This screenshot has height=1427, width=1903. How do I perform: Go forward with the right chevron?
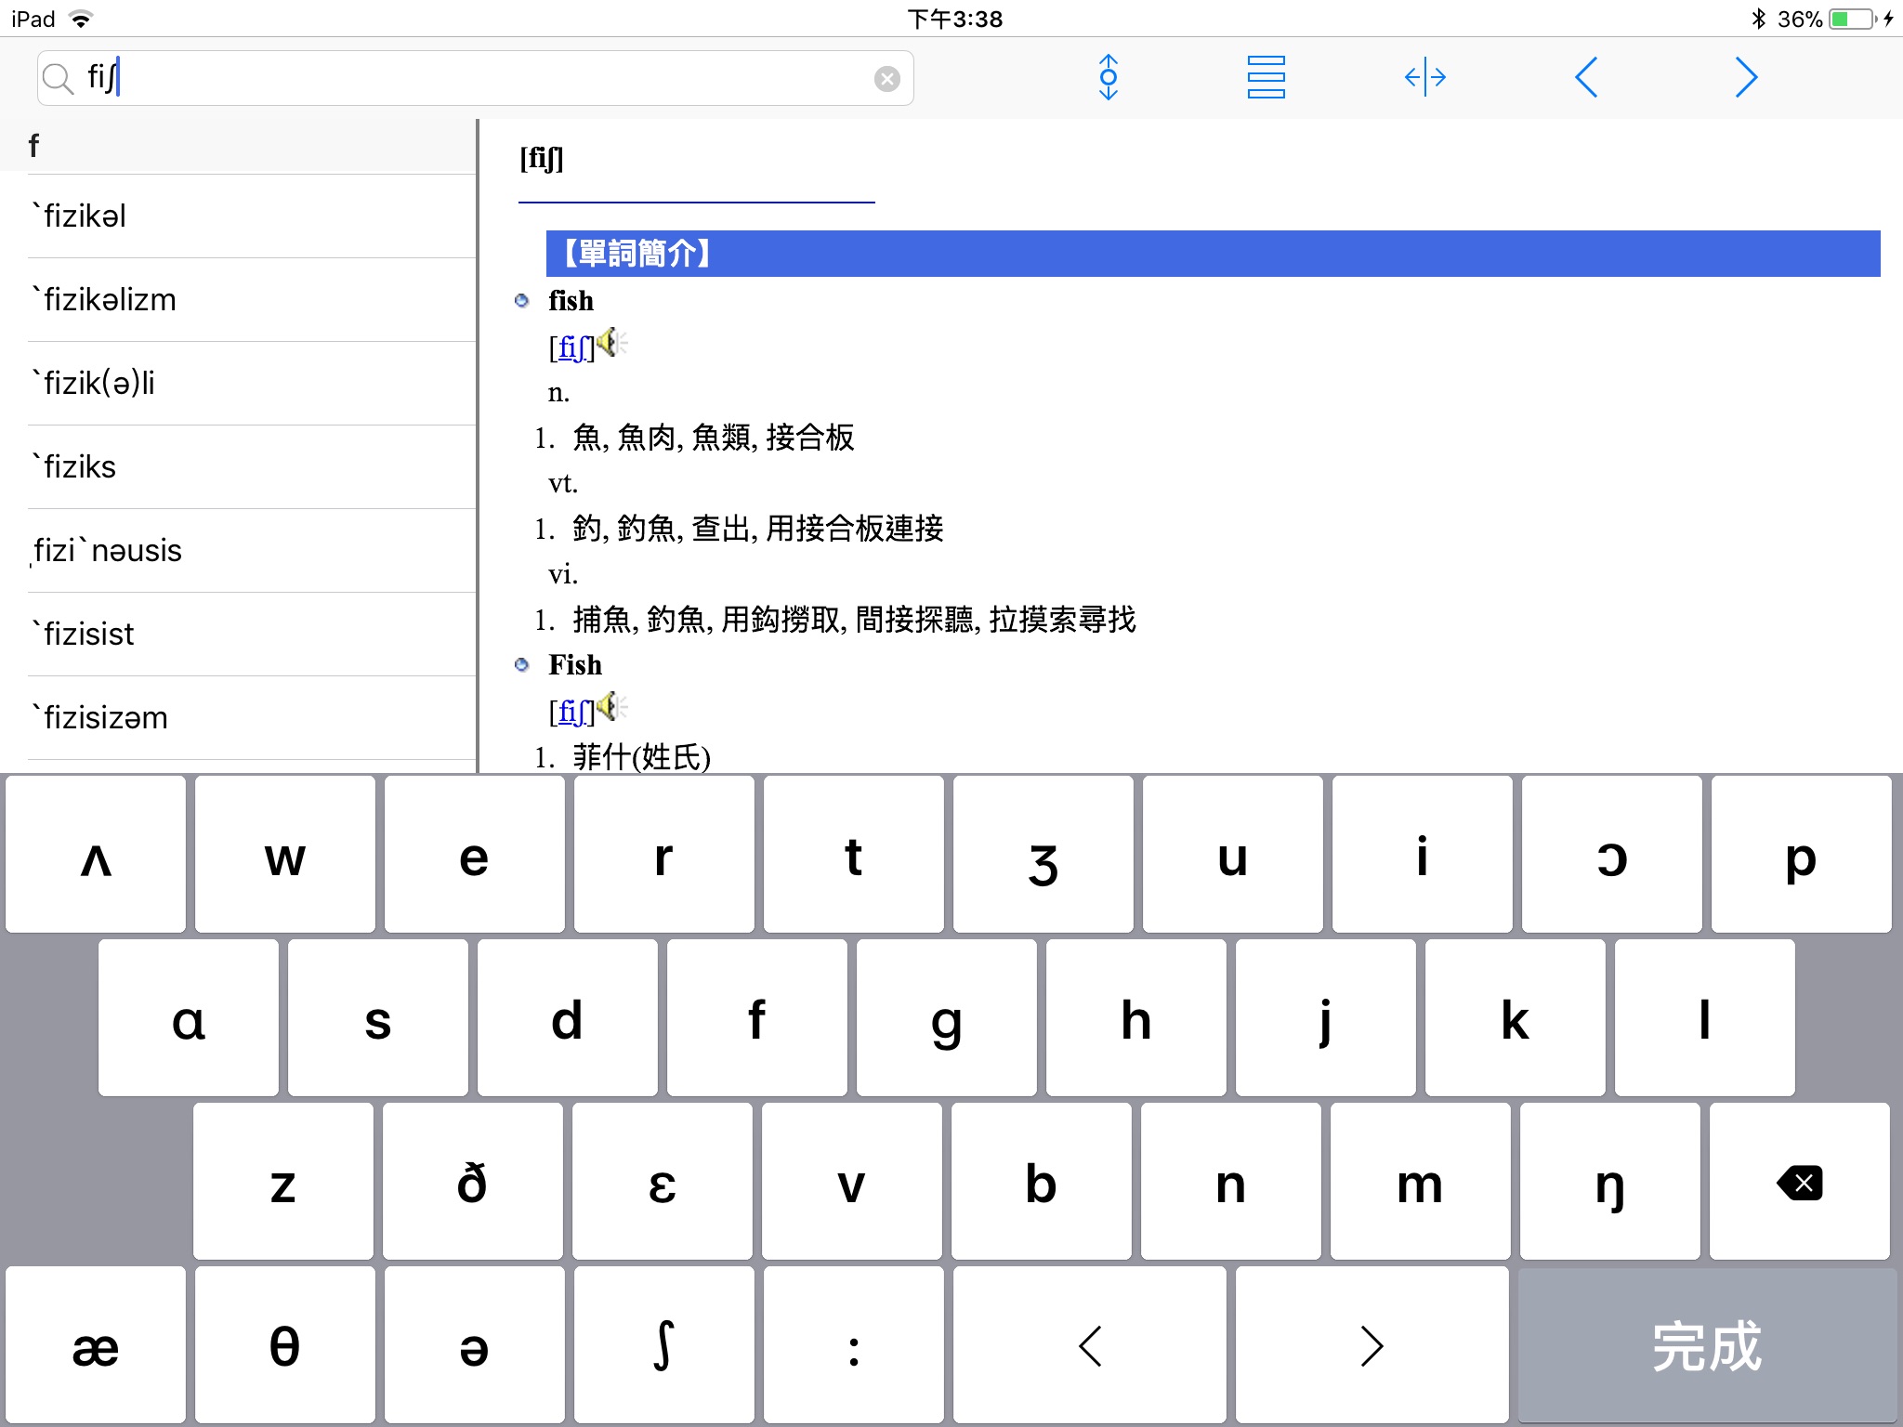(x=1746, y=77)
